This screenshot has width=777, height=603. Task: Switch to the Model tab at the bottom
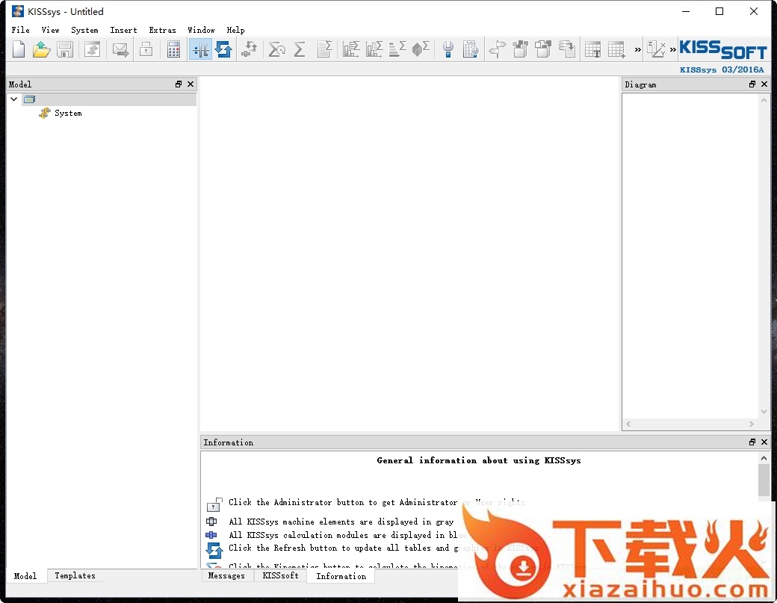(x=25, y=576)
